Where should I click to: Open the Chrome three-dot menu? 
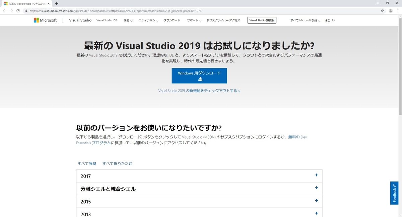pyautogui.click(x=398, y=11)
